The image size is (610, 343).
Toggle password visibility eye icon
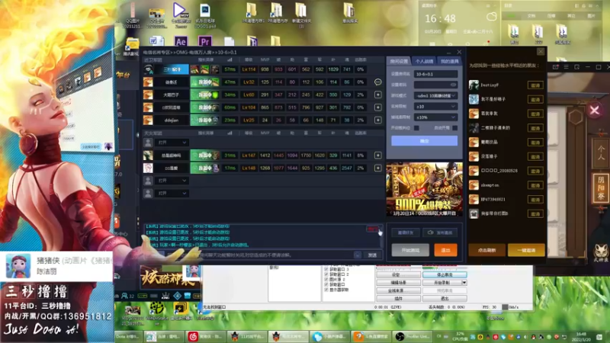[x=453, y=85]
